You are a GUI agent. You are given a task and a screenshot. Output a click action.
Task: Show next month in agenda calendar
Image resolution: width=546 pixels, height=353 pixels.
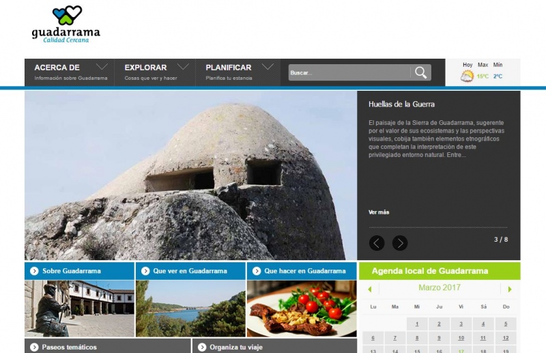coord(509,289)
